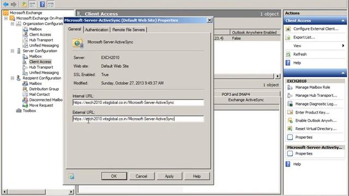
Task: Collapse Microsoft Exchange On-Premises node
Action: pos(6,18)
